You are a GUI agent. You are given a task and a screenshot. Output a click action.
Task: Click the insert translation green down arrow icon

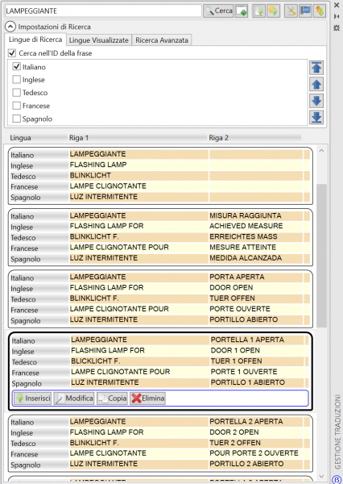coord(259,11)
